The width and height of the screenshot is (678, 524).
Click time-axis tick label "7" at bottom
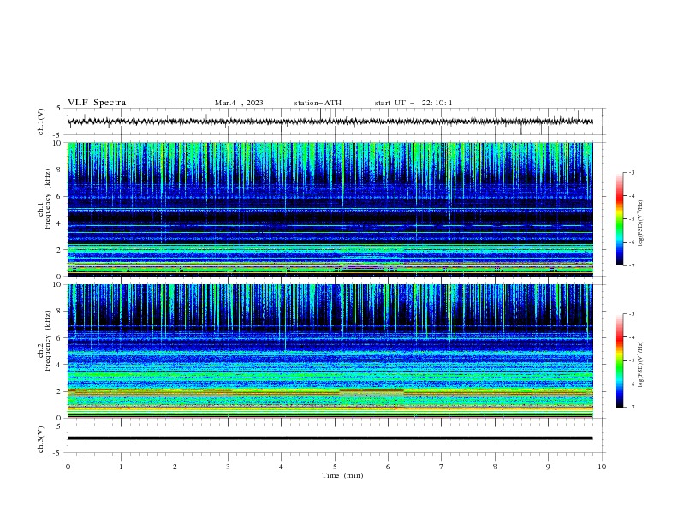point(442,467)
